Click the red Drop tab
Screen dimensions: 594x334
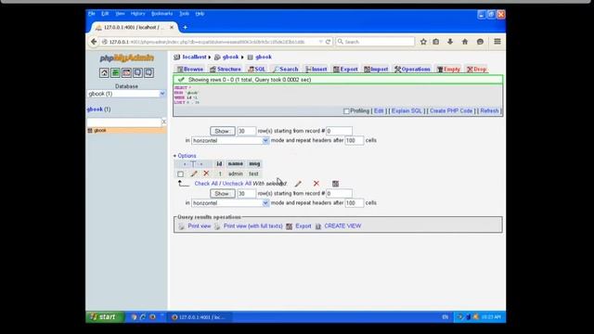476,70
